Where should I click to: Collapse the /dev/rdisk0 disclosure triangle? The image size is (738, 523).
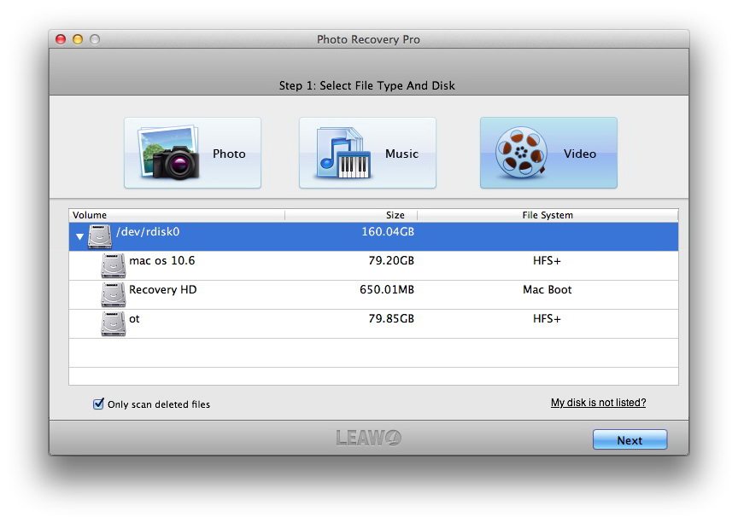79,236
